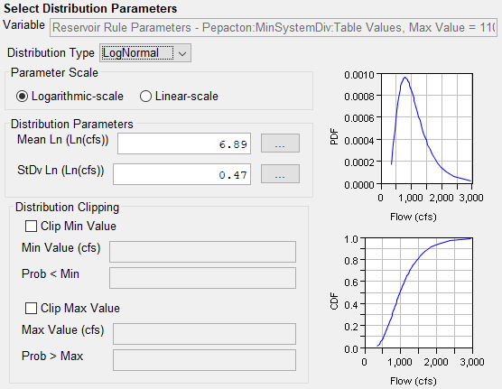Click the Min Value (cfs) field
This screenshot has height=389, width=502.
point(202,252)
